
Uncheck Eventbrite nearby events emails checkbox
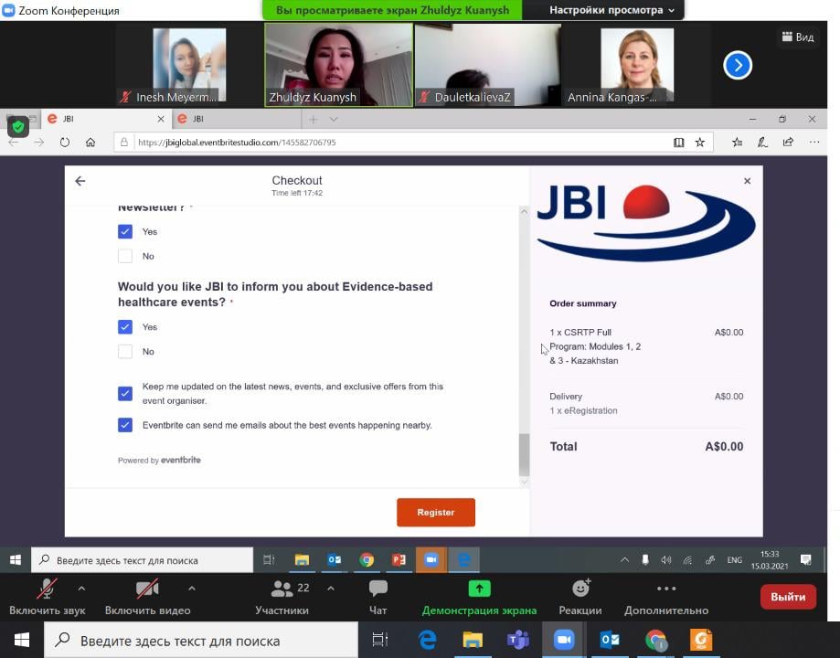coord(125,425)
